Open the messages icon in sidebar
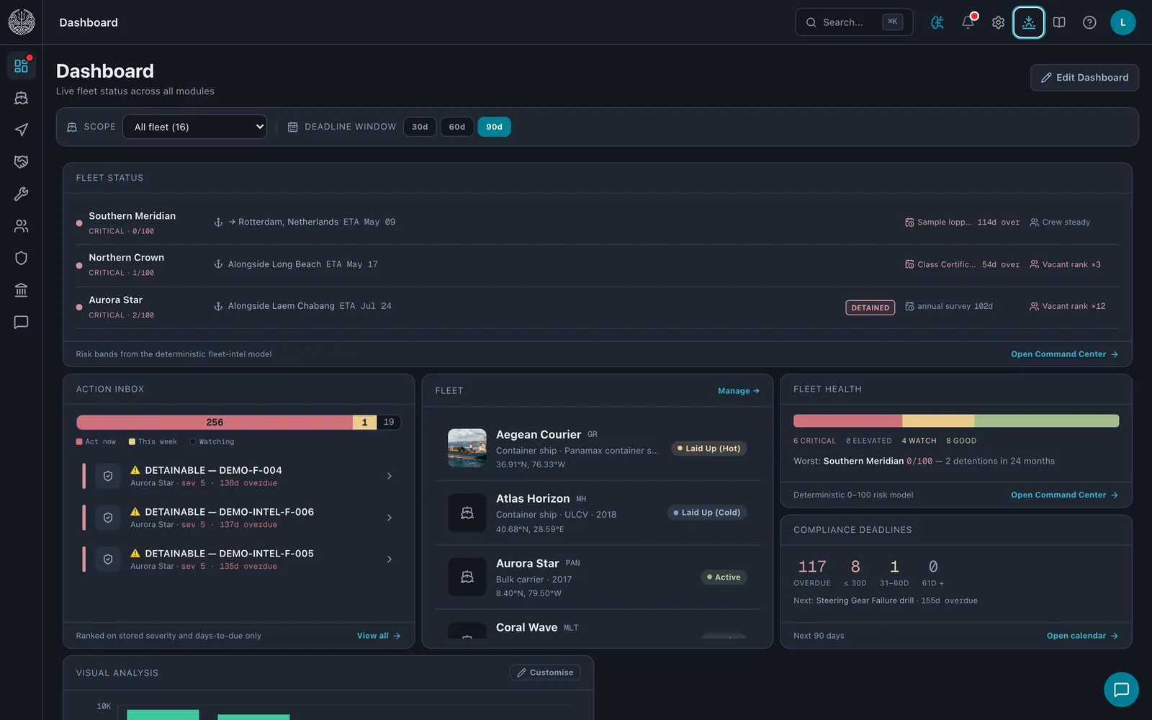The image size is (1152, 720). (x=21, y=322)
